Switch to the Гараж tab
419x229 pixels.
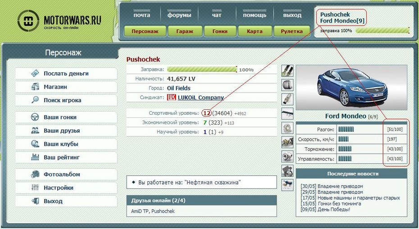[x=185, y=31]
